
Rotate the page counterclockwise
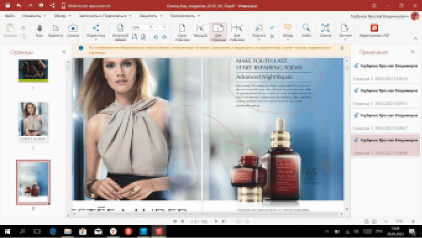pyautogui.click(x=156, y=37)
